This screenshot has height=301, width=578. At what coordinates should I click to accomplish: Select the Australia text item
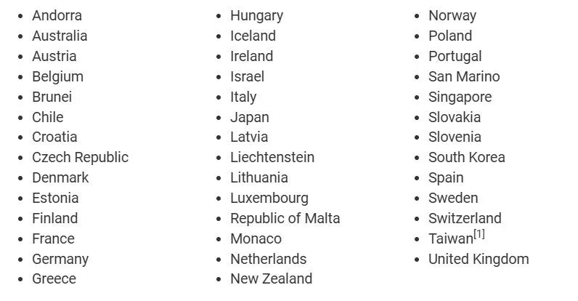pos(60,36)
